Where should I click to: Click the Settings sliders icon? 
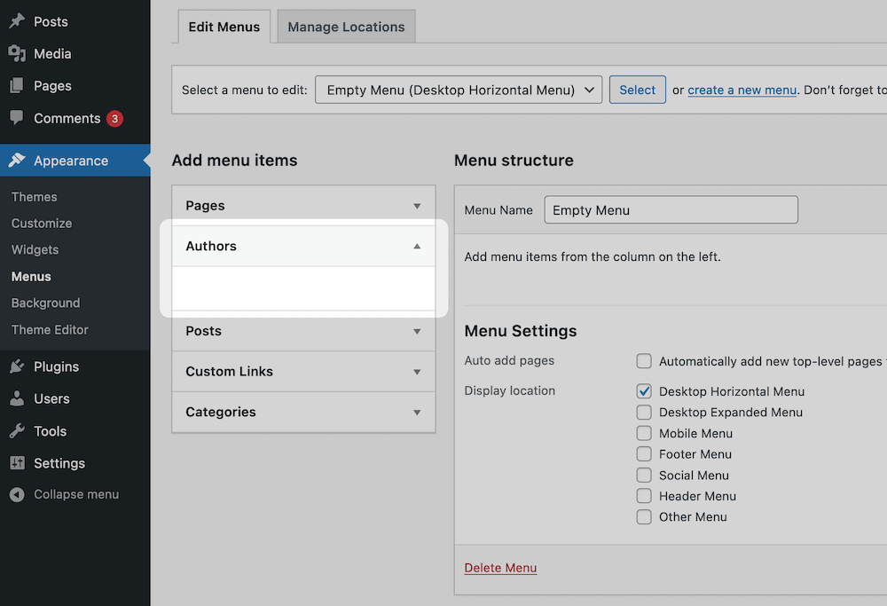(x=17, y=463)
